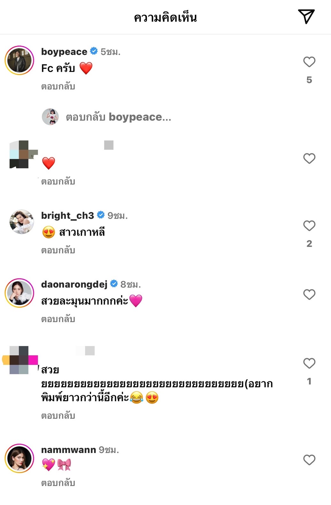Like boypeace's "Fc ครับ" comment
The height and width of the screenshot is (505, 331).
pyautogui.click(x=309, y=62)
